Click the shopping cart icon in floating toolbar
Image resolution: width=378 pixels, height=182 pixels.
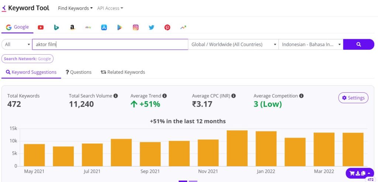(x=352, y=173)
